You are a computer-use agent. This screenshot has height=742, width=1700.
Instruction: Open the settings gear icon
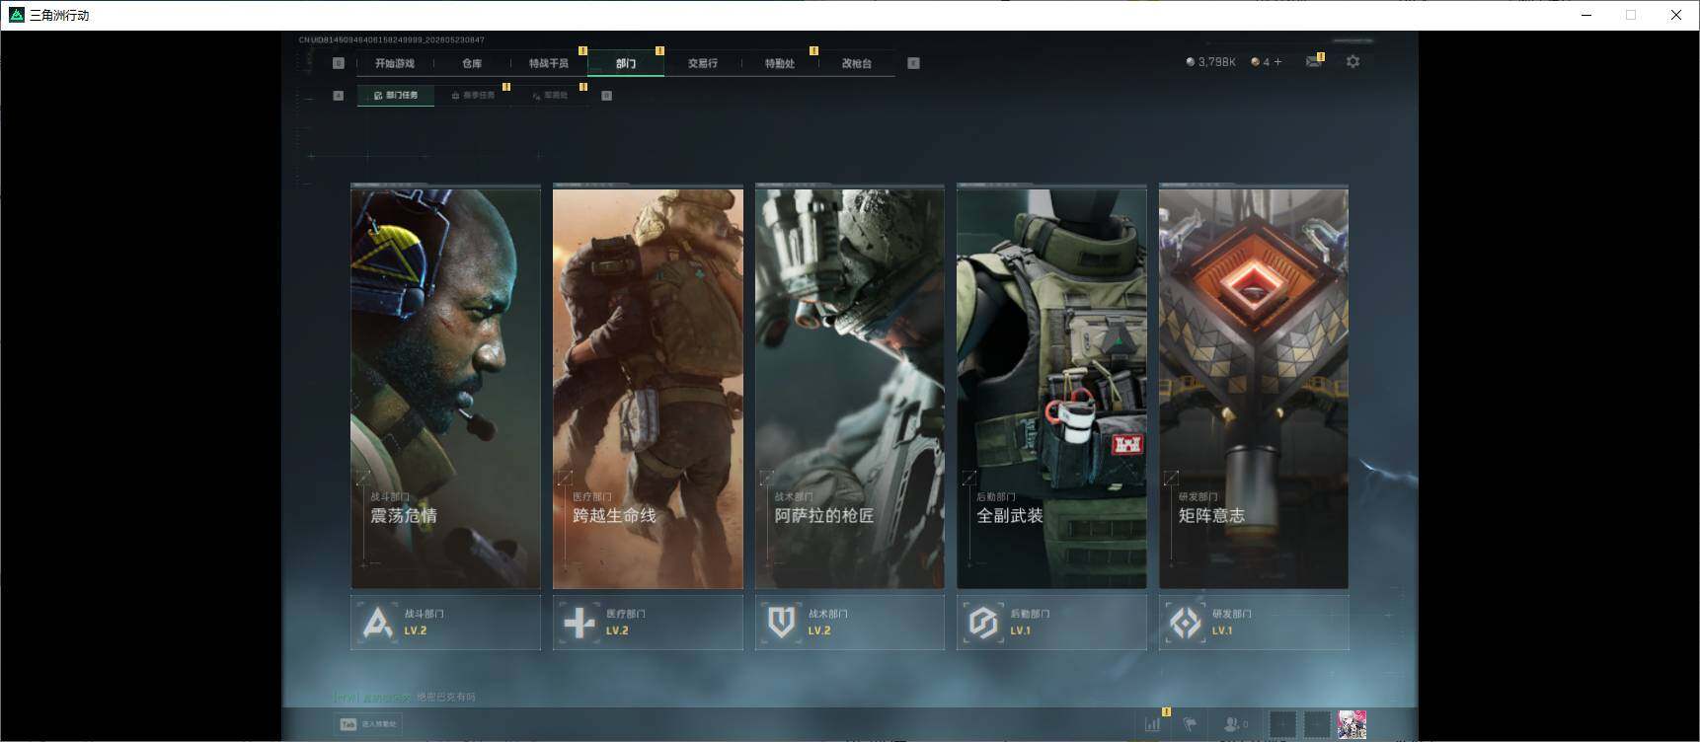coord(1352,61)
